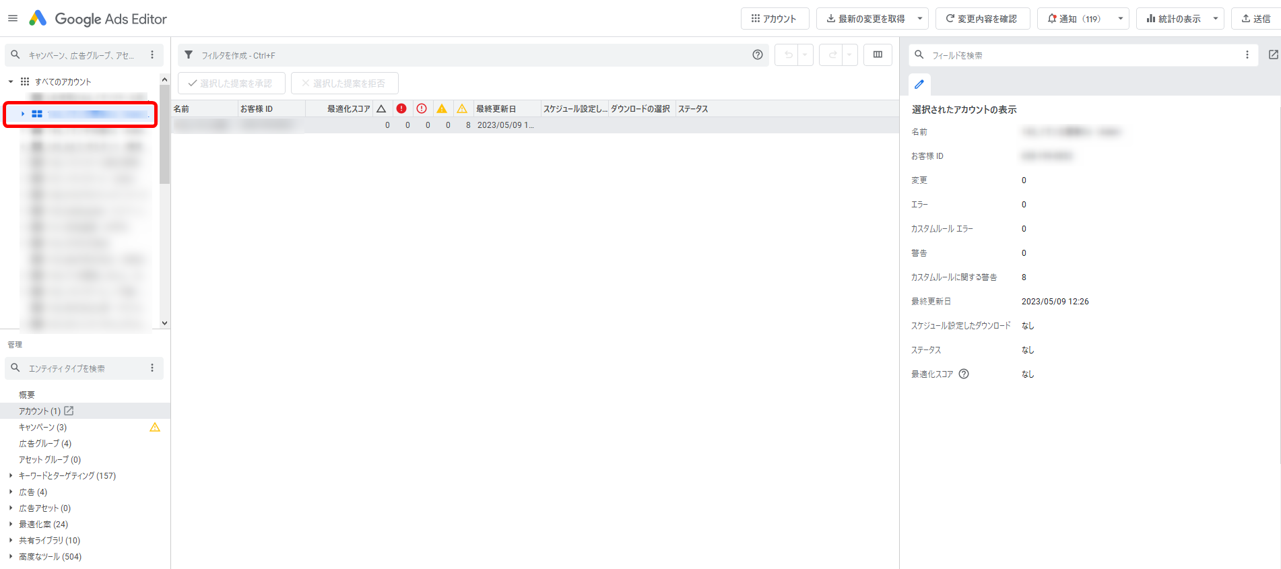This screenshot has width=1281, height=569.
Task: Expand the 最適化案 (24) node
Action: [x=11, y=524]
